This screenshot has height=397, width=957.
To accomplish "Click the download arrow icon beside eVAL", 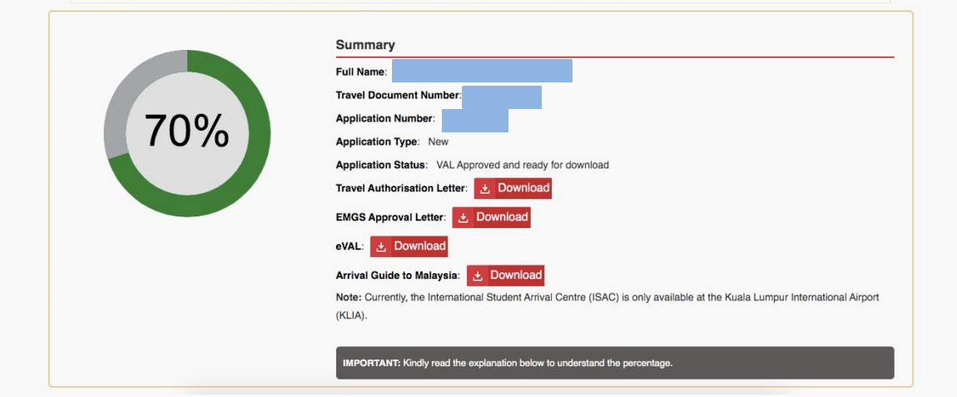I will pos(381,246).
